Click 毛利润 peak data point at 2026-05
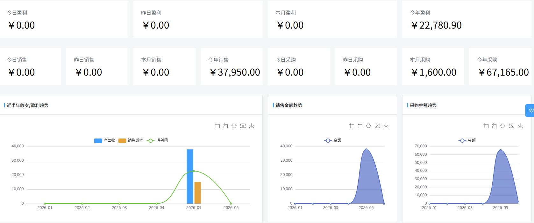The image size is (534, 223). [x=194, y=171]
